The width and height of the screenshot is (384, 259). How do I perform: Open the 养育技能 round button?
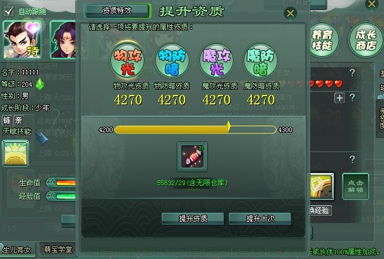point(322,40)
